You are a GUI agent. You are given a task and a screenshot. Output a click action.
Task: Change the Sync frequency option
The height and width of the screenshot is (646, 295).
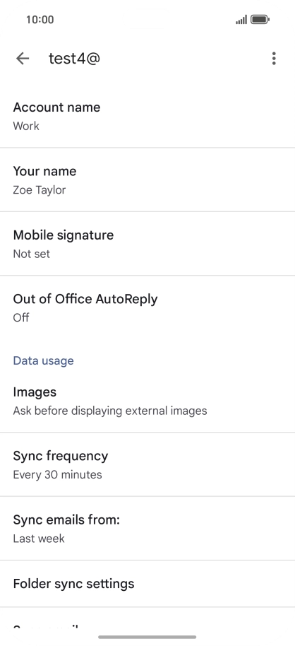[x=147, y=464]
